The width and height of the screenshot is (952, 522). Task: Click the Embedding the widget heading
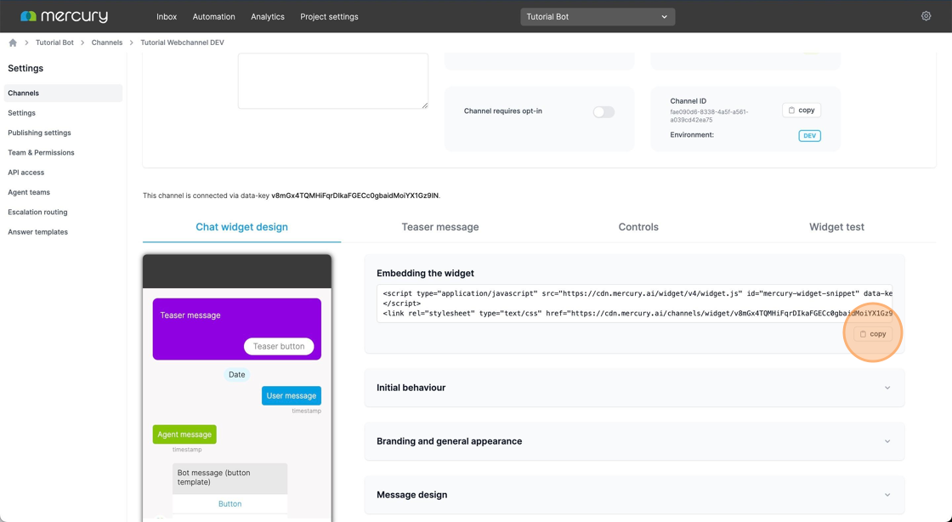(x=425, y=273)
